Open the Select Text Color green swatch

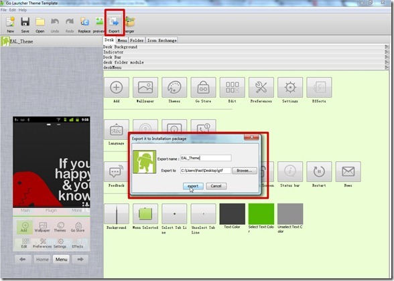[261, 214]
